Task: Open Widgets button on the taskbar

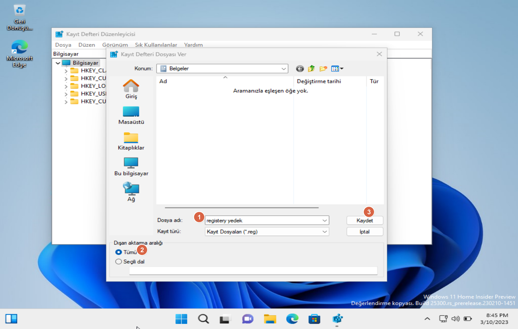Action: point(11,319)
